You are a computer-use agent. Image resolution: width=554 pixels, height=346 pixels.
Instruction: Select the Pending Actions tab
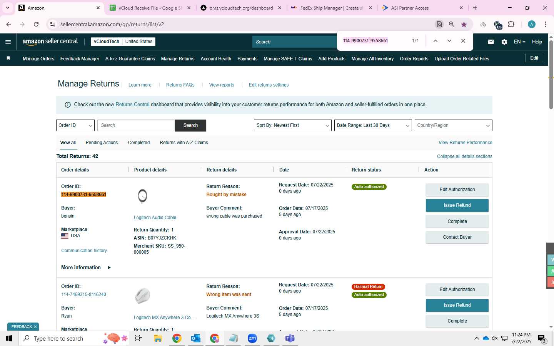pyautogui.click(x=102, y=143)
